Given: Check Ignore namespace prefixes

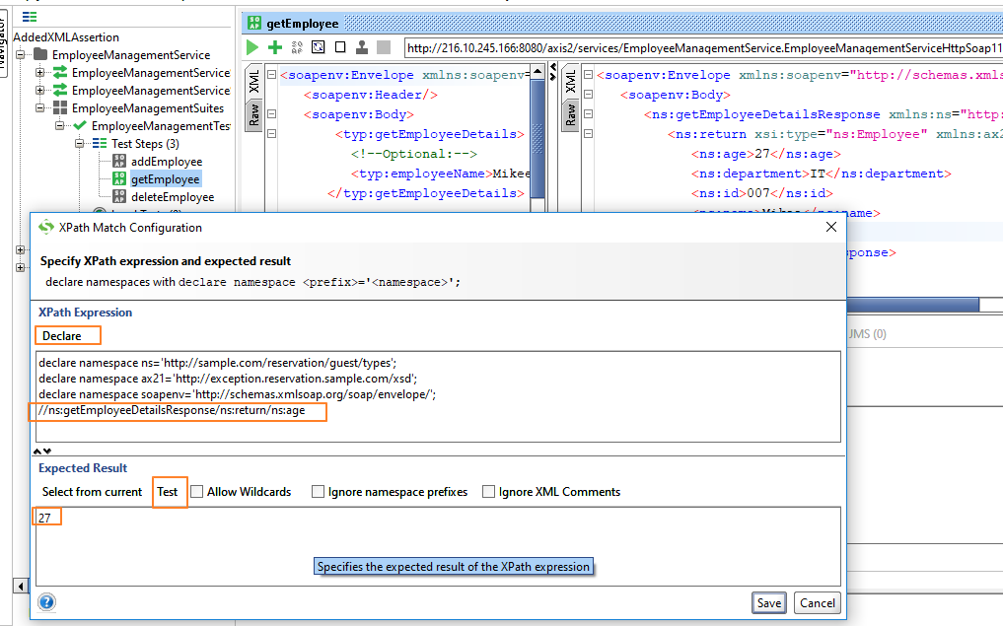Looking at the screenshot, I should [319, 491].
